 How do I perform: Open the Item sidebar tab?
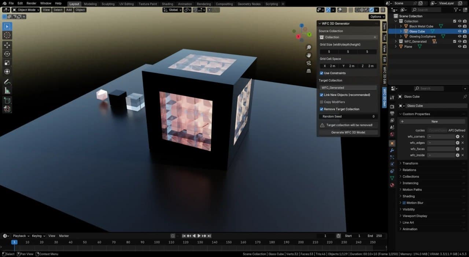pyautogui.click(x=384, y=26)
